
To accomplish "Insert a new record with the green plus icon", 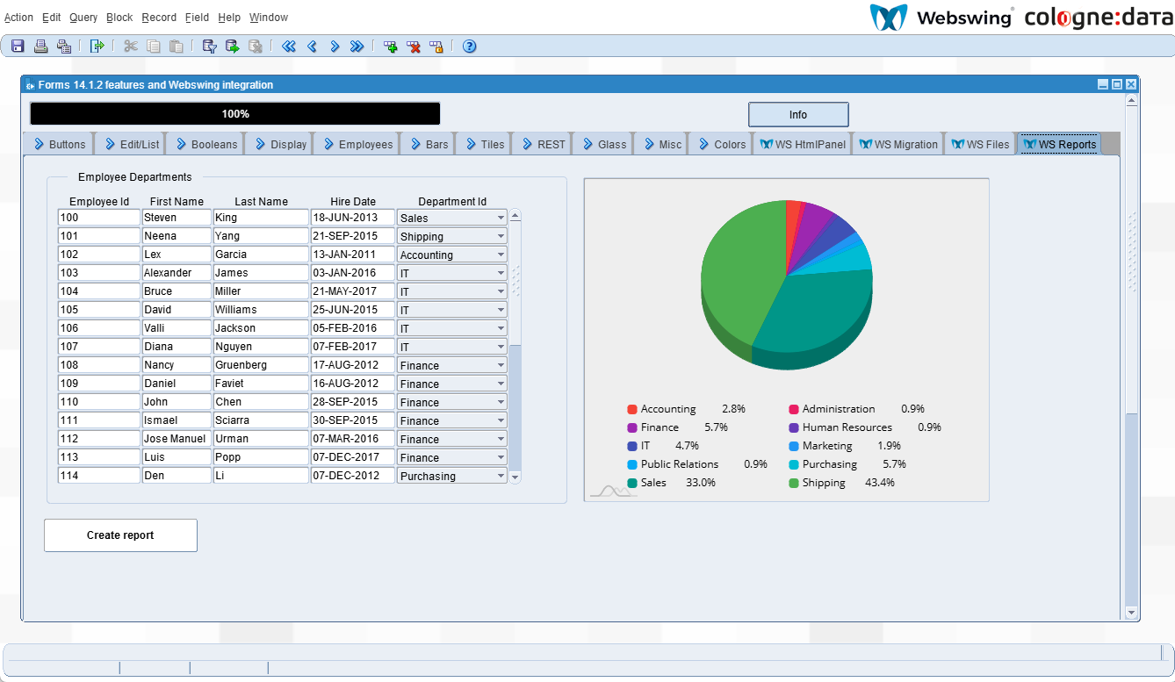I will pyautogui.click(x=391, y=47).
